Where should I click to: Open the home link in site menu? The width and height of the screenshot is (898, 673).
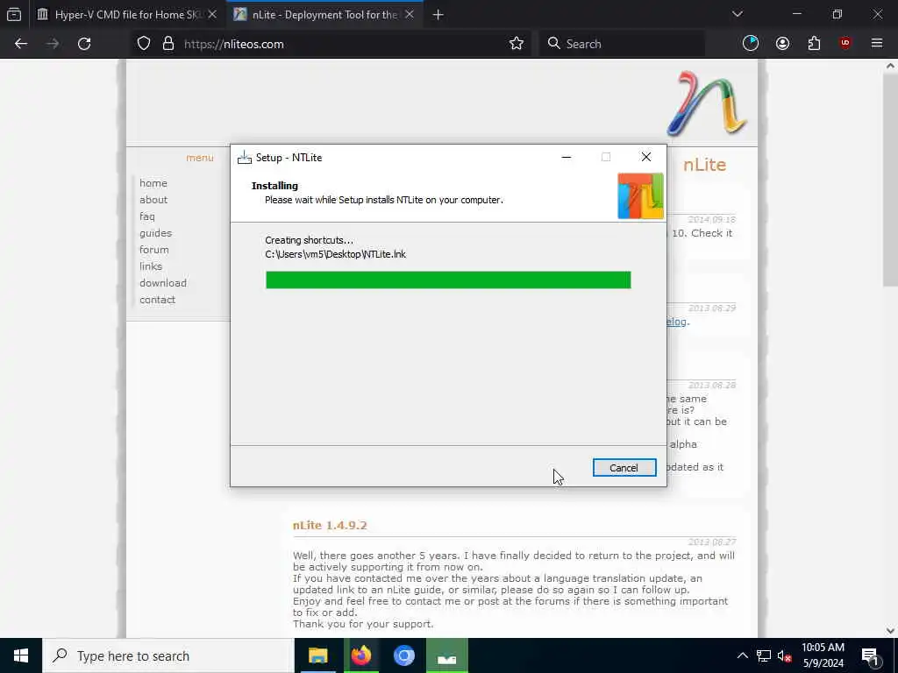[153, 183]
